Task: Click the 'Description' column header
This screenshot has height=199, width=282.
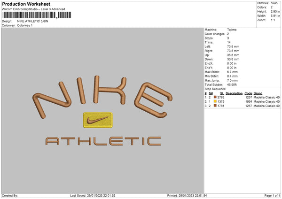Action: click(234, 93)
